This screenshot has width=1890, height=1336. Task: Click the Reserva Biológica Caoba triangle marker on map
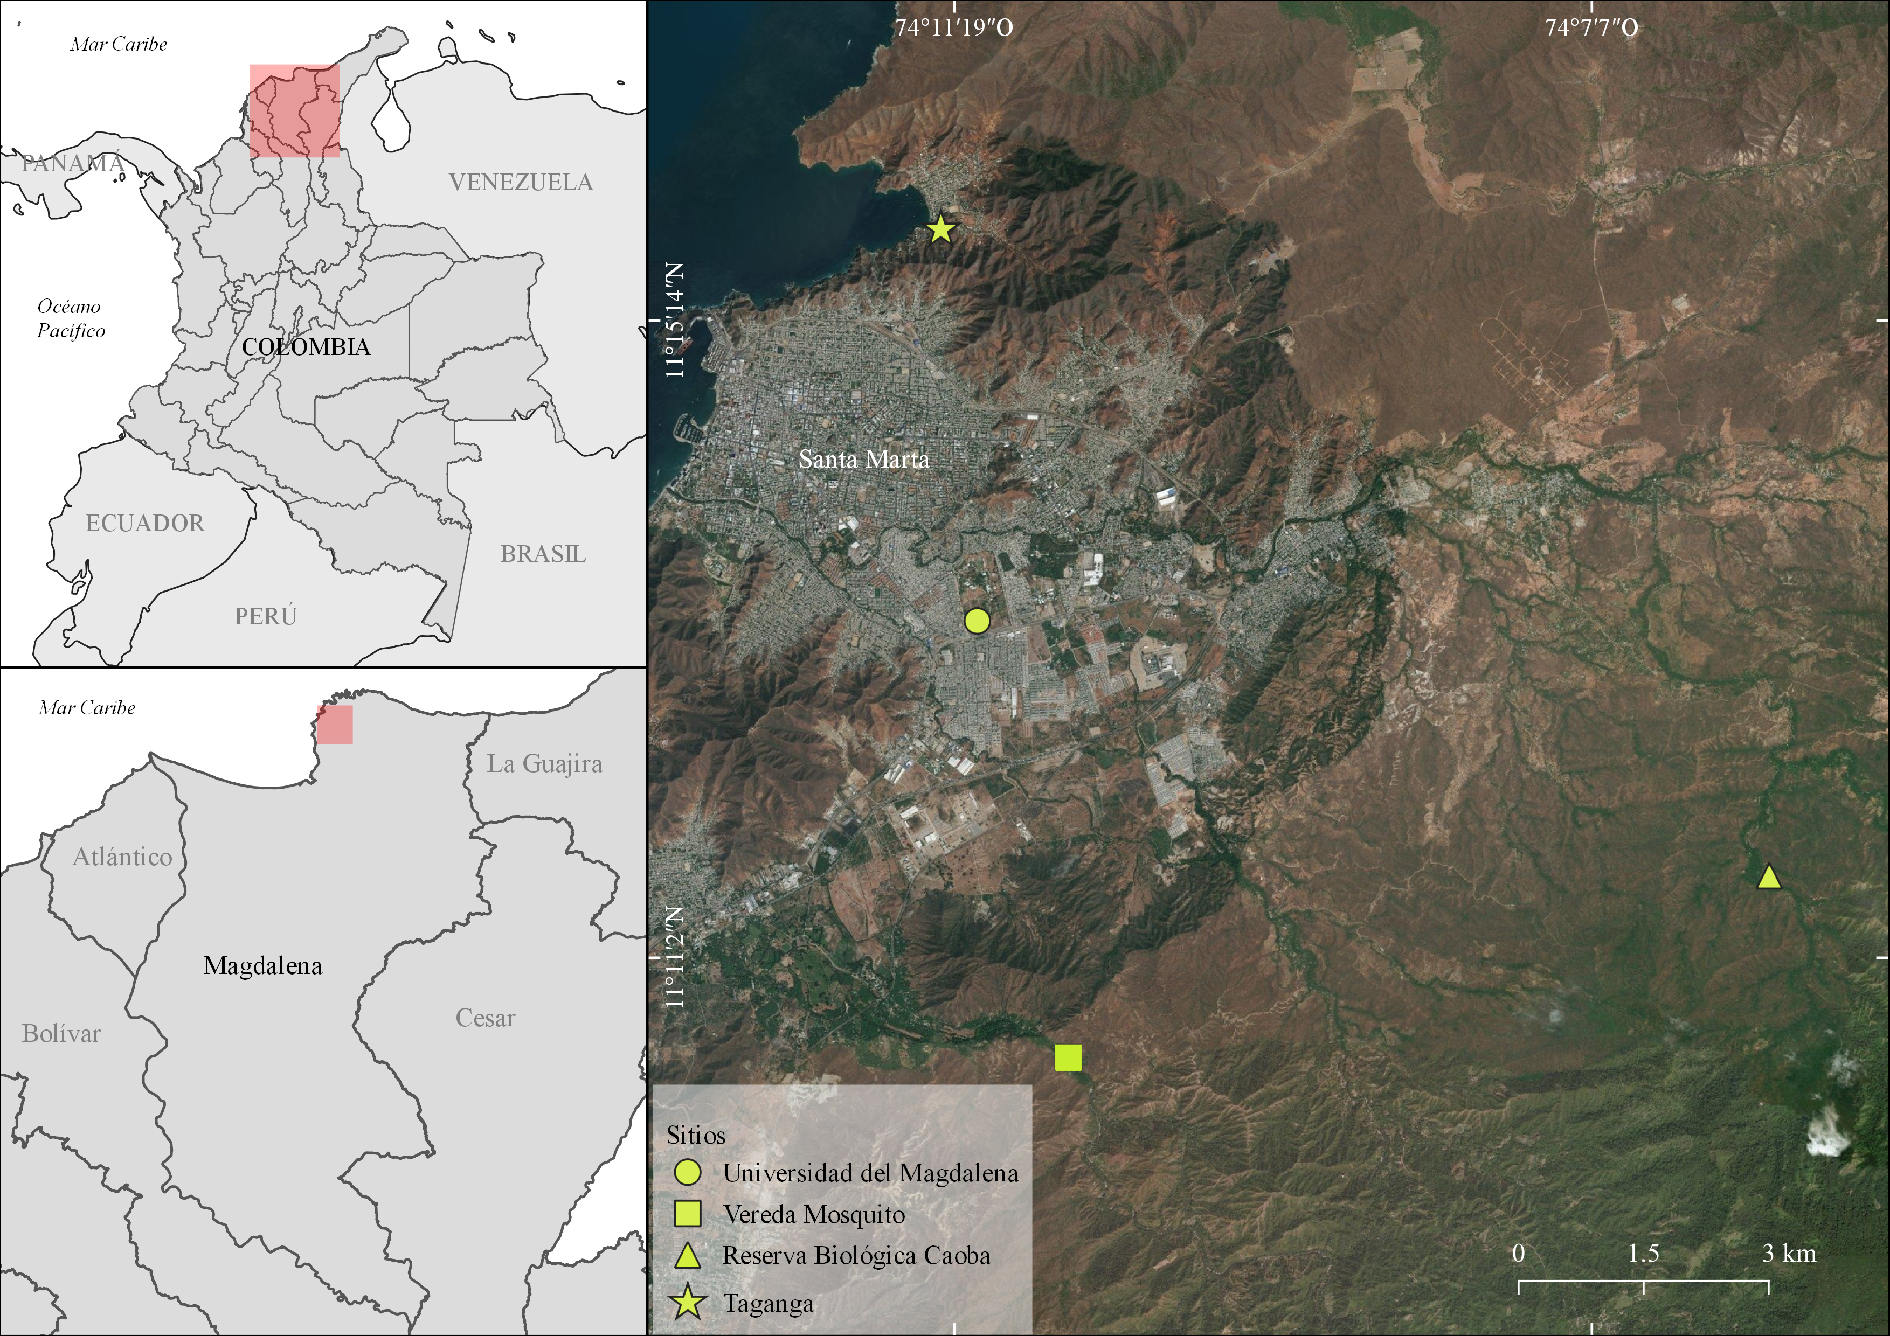(1769, 878)
